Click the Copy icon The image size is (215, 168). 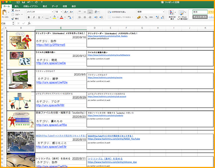(x=13, y=15)
